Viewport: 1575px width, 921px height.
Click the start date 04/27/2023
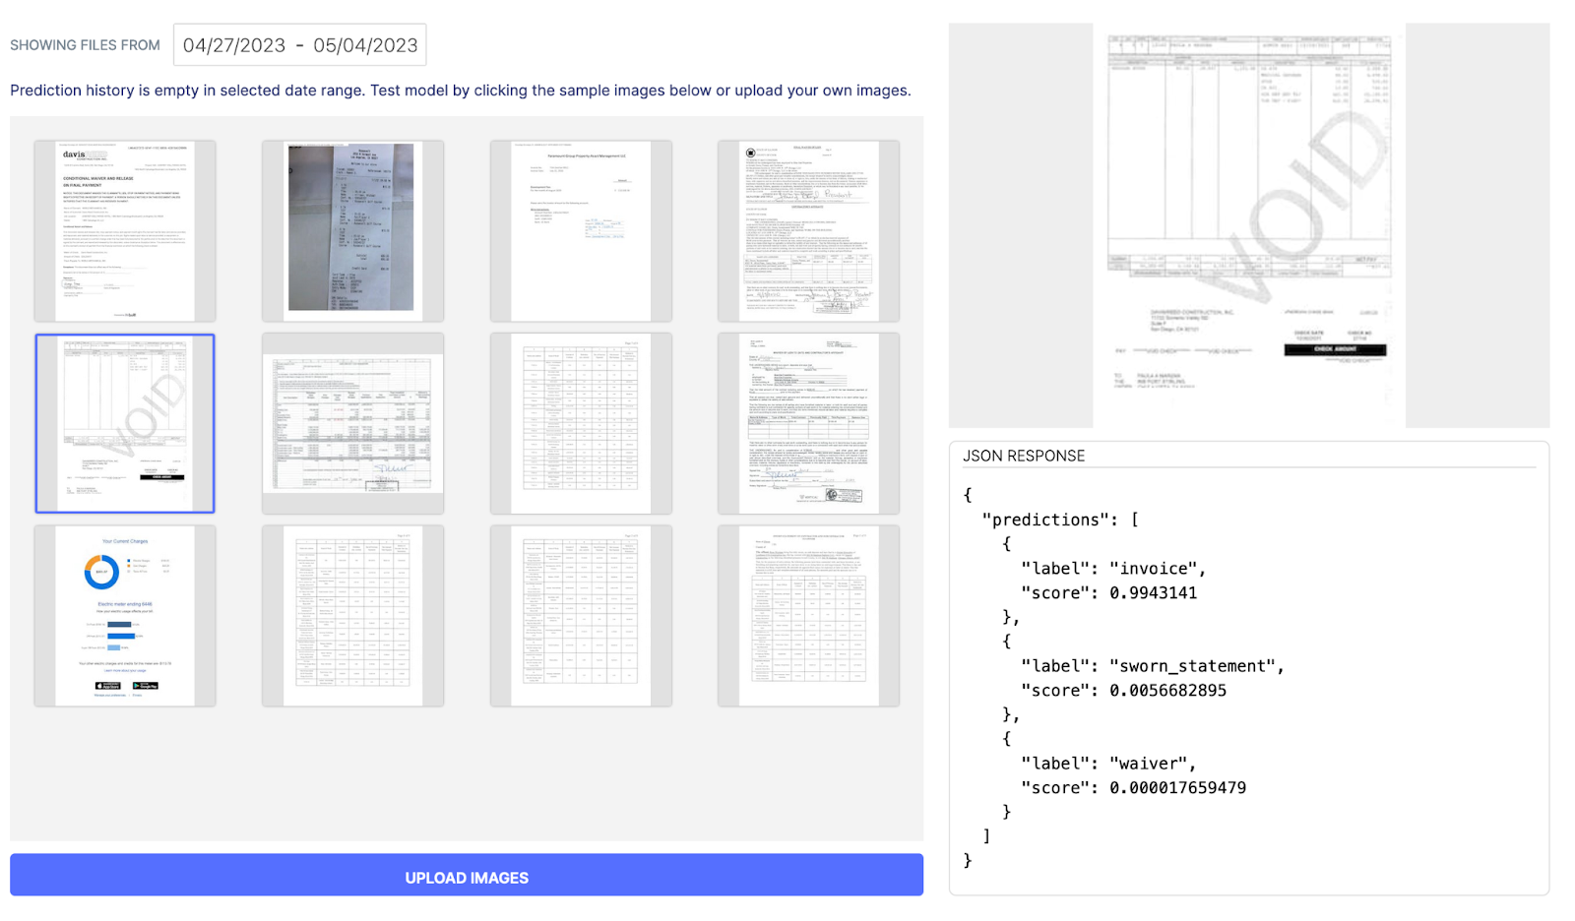coord(234,45)
